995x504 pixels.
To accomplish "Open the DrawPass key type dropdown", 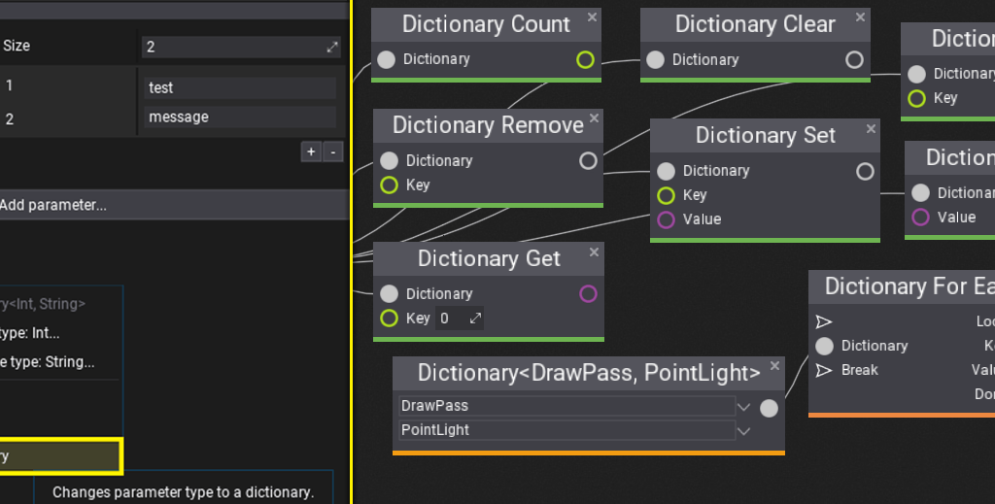I will click(x=743, y=406).
